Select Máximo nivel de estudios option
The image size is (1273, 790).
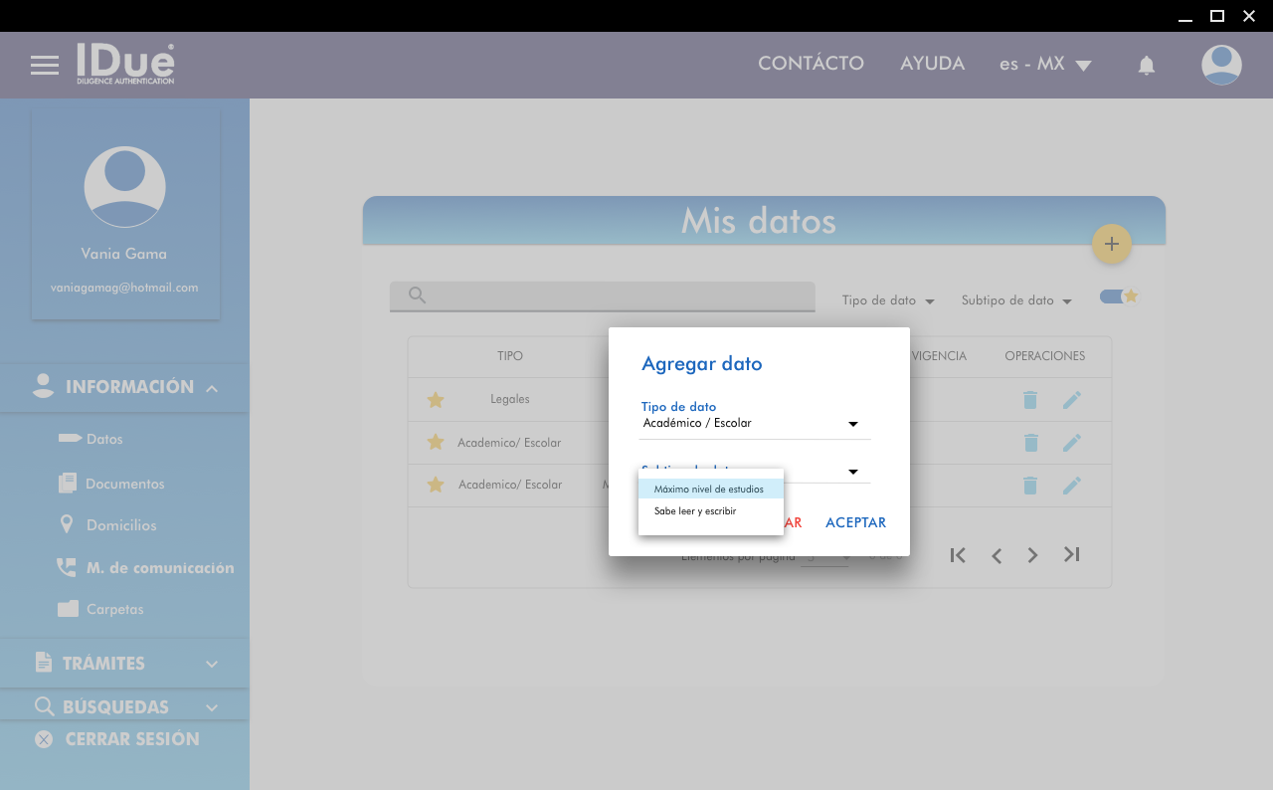(710, 490)
